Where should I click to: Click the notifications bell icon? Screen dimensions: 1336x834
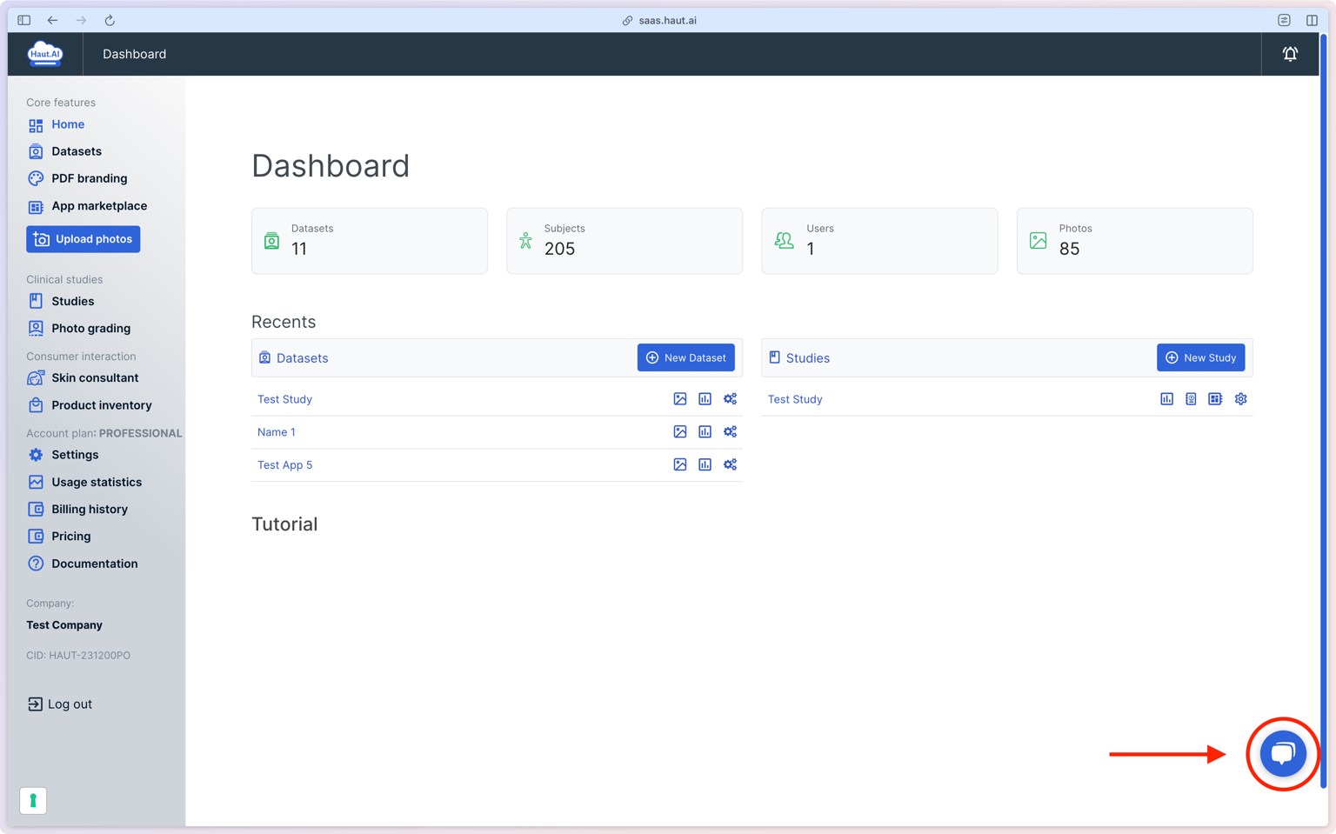click(1290, 54)
